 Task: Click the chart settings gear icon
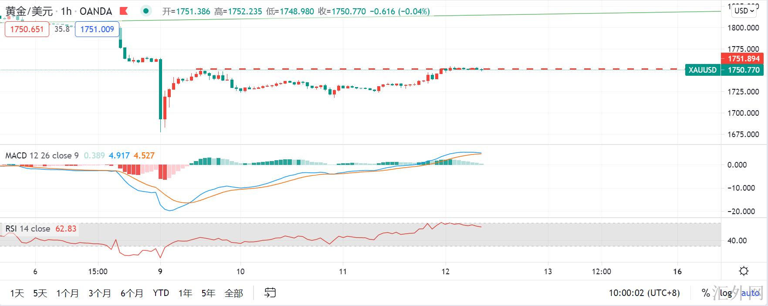[x=744, y=271]
